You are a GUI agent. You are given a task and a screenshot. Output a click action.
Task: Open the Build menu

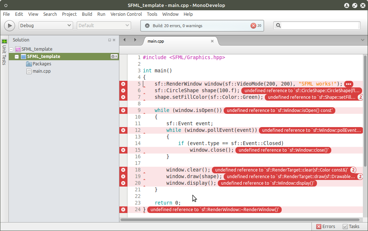pyautogui.click(x=87, y=14)
